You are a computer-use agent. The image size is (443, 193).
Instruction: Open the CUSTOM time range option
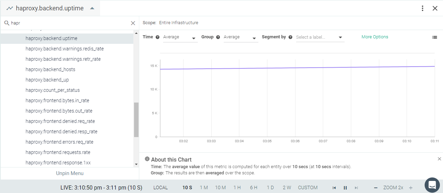(x=308, y=187)
